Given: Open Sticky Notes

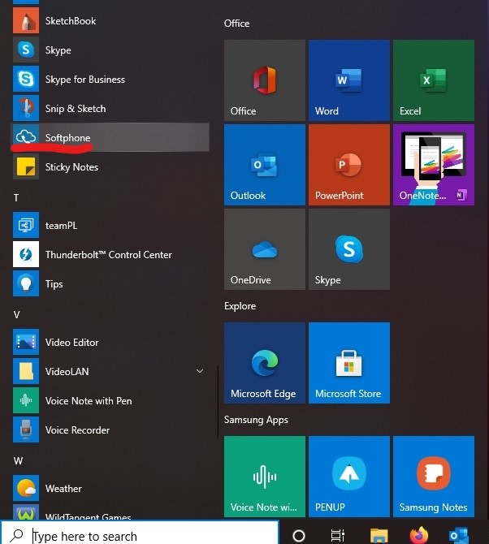Looking at the screenshot, I should [x=110, y=167].
